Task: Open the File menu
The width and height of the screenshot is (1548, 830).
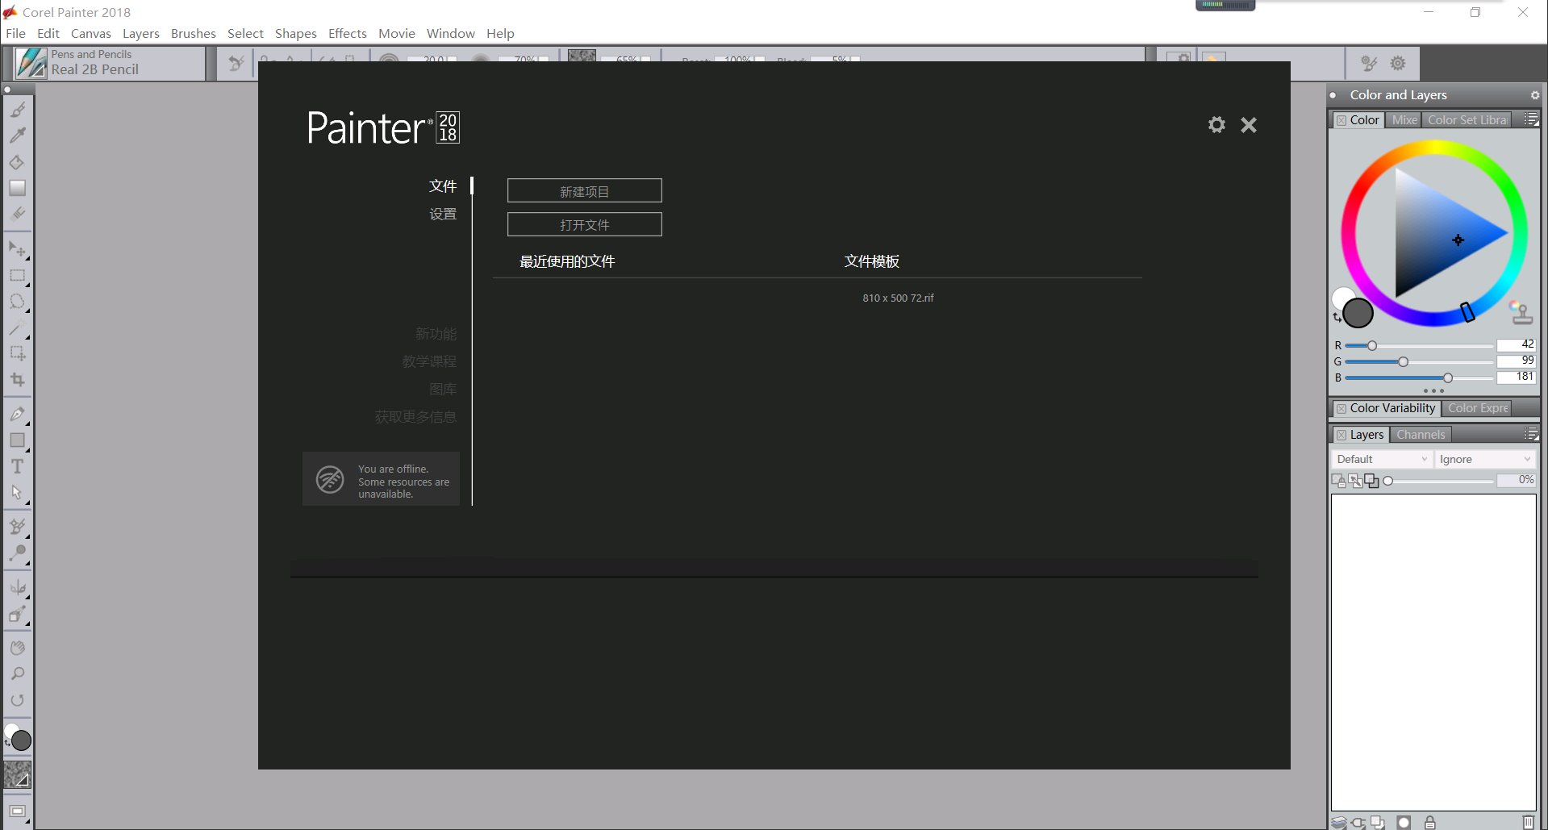Action: click(15, 33)
